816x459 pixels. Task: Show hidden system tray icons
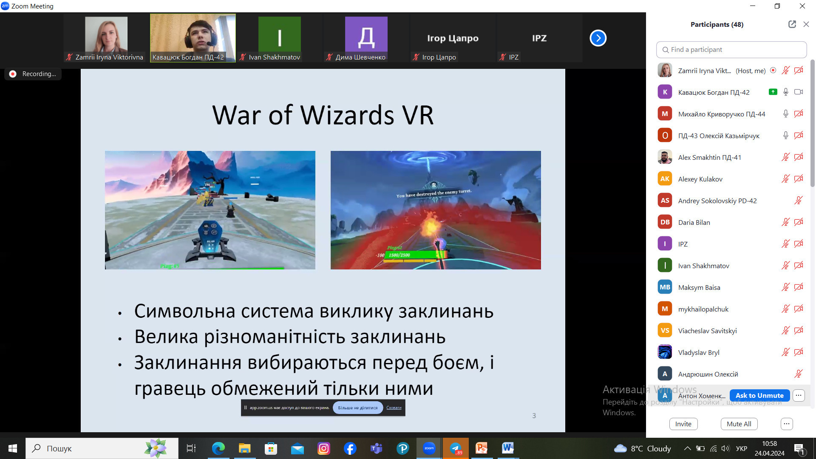tap(687, 448)
